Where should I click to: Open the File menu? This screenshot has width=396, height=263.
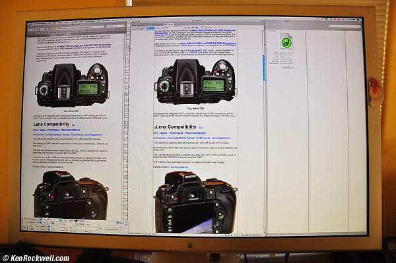tap(49, 23)
